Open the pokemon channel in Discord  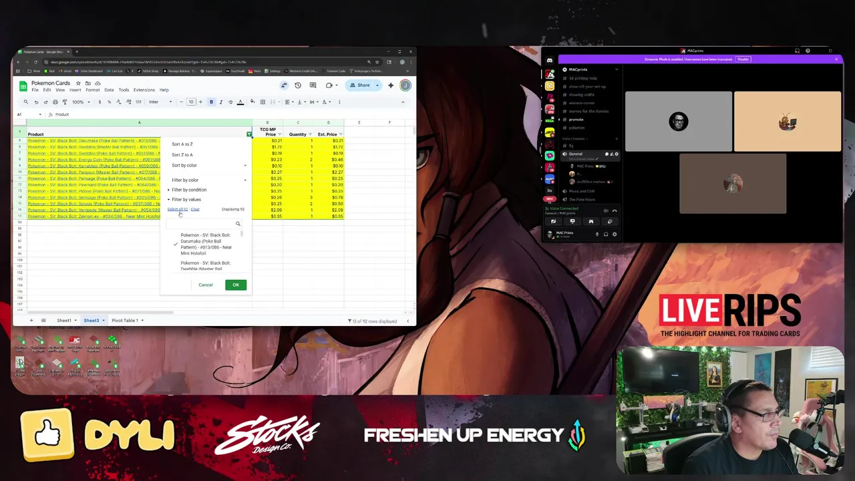click(576, 128)
